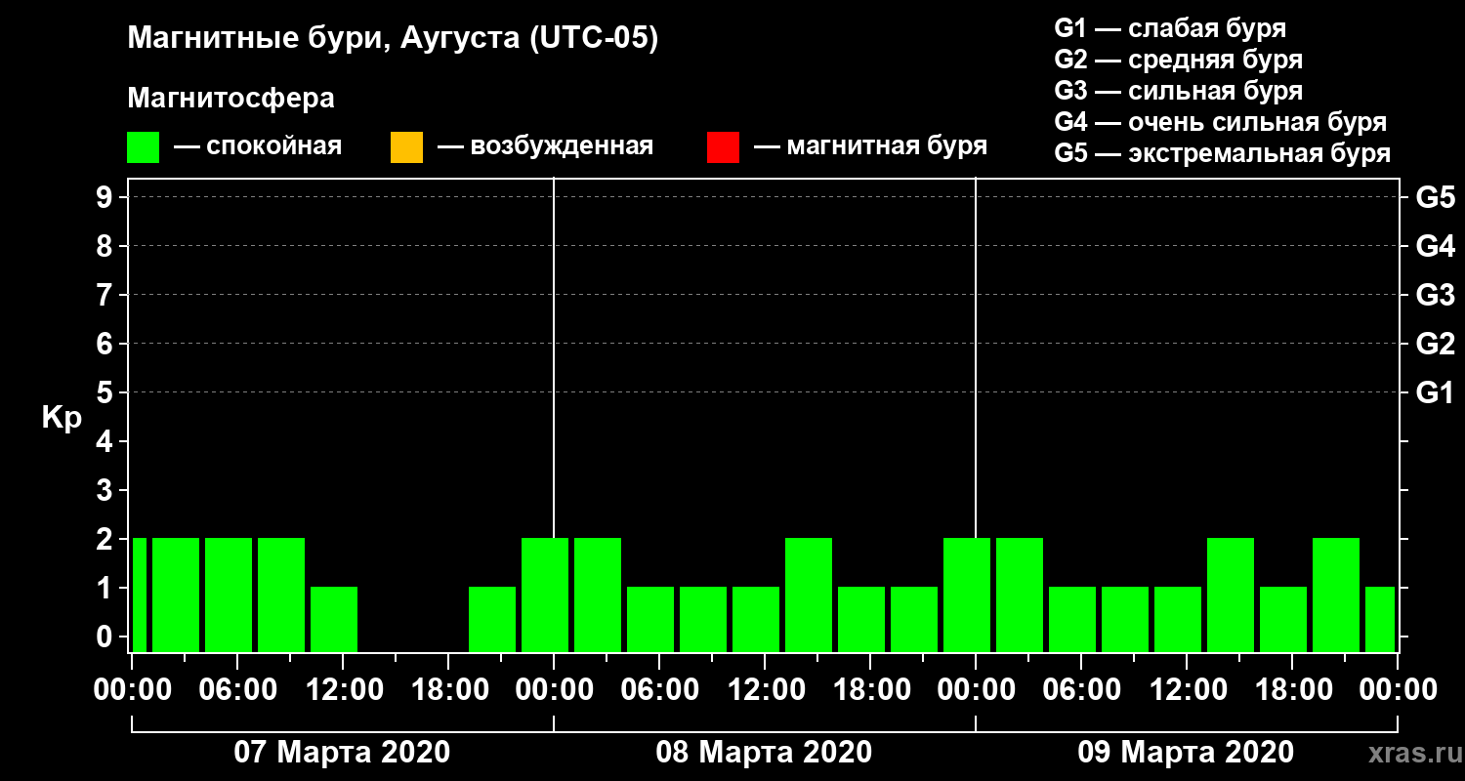Image resolution: width=1465 pixels, height=781 pixels.
Task: Select the 'G4 — очень сильная буря' legend line
Action: 1221,122
